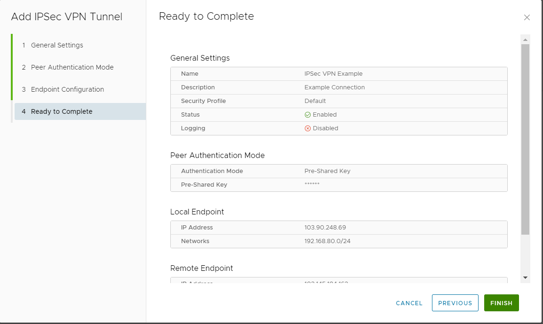
Task: Click the Finish button
Action: [x=501, y=303]
